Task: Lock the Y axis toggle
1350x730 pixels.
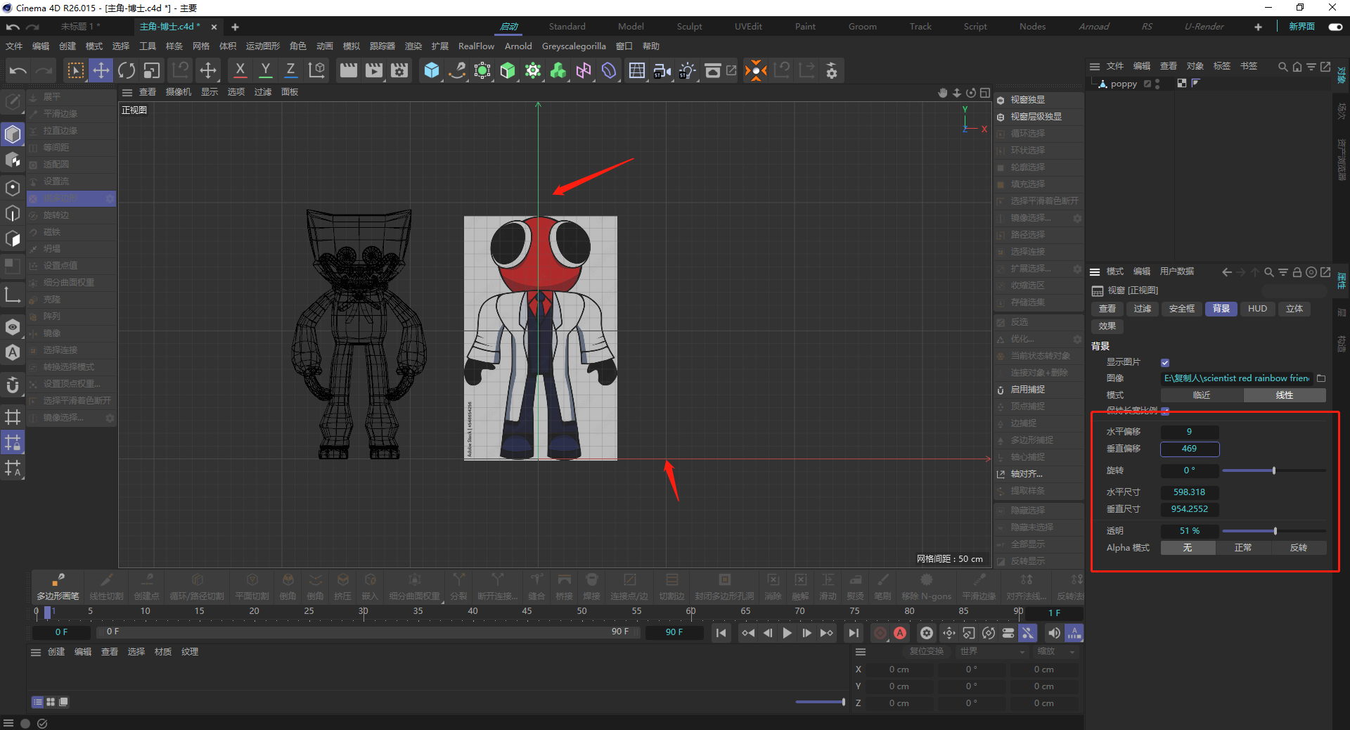Action: coord(266,70)
